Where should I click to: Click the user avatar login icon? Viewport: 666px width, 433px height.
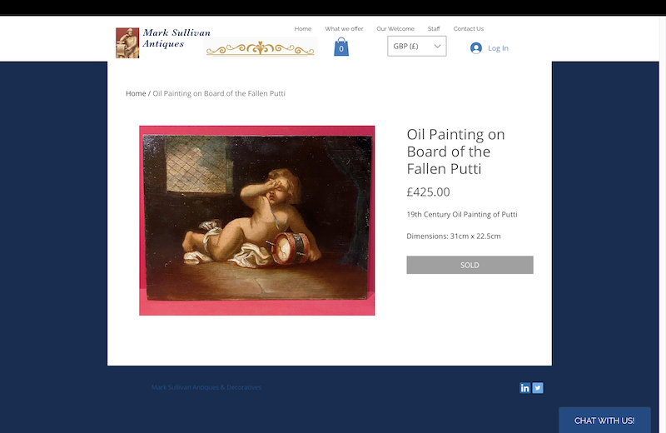click(476, 48)
